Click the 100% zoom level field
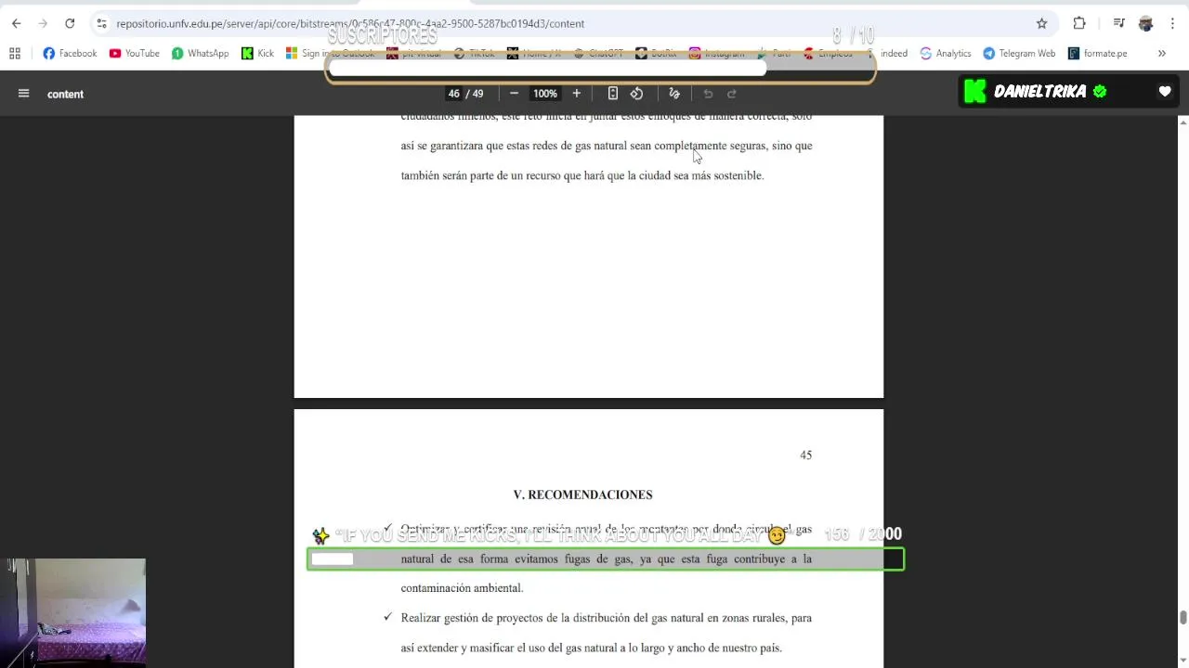Image resolution: width=1189 pixels, height=668 pixels. 545,94
